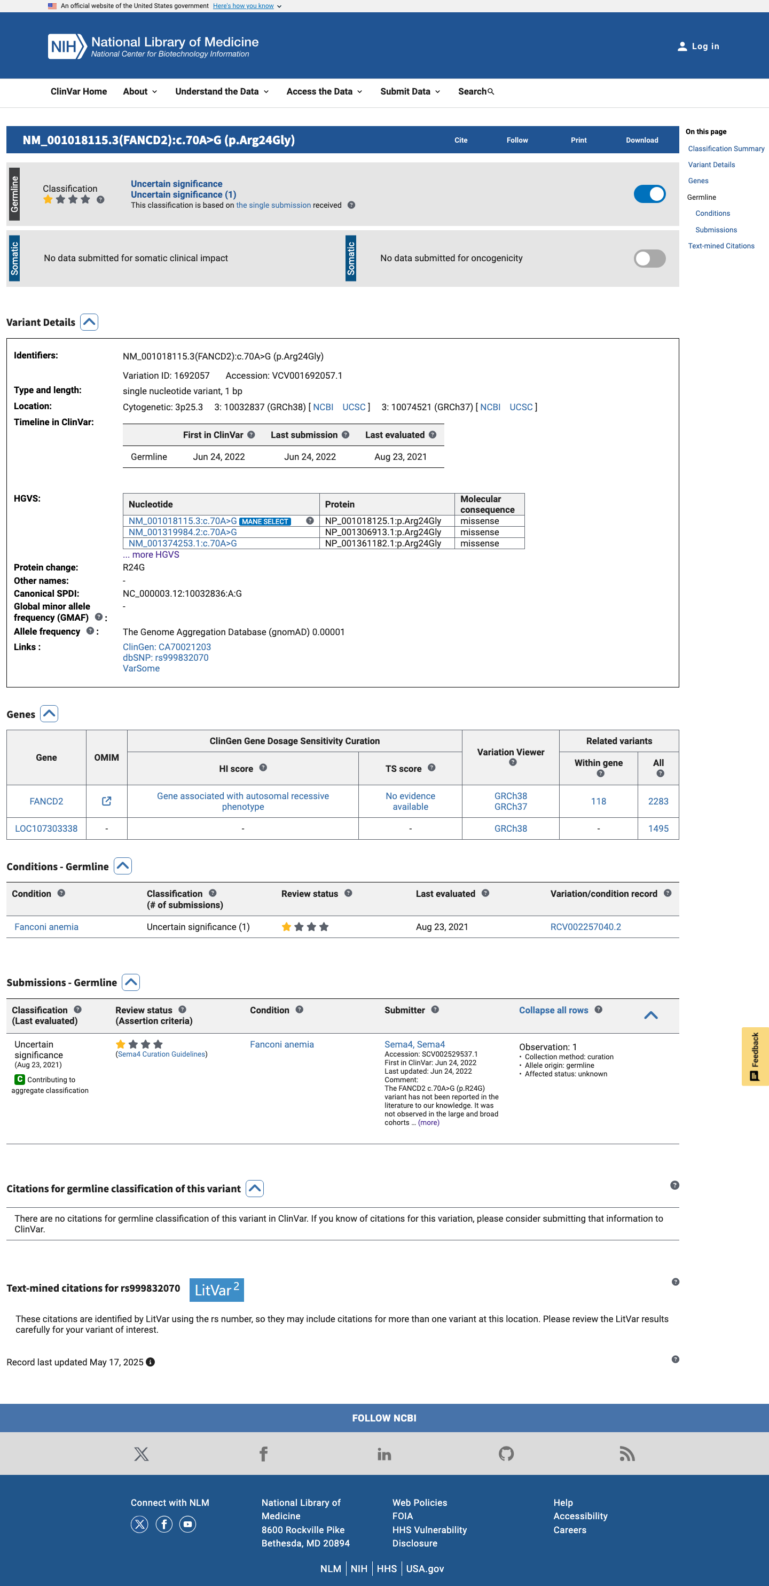Open related variants count 2283
769x1586 pixels.
point(658,801)
